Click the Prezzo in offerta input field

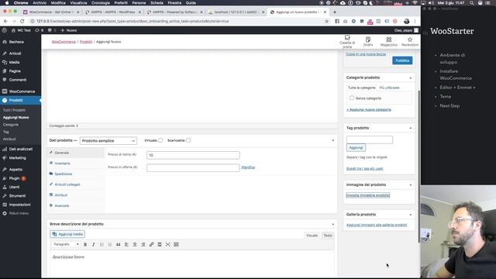click(193, 167)
